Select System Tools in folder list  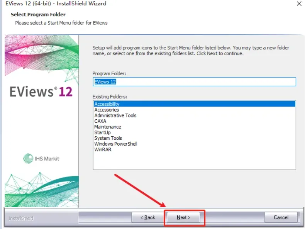pos(194,138)
